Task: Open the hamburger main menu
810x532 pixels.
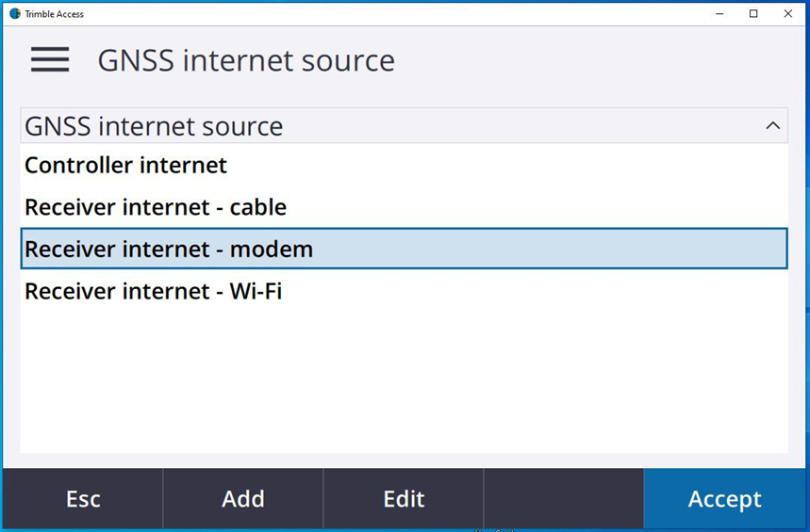Action: pos(50,60)
